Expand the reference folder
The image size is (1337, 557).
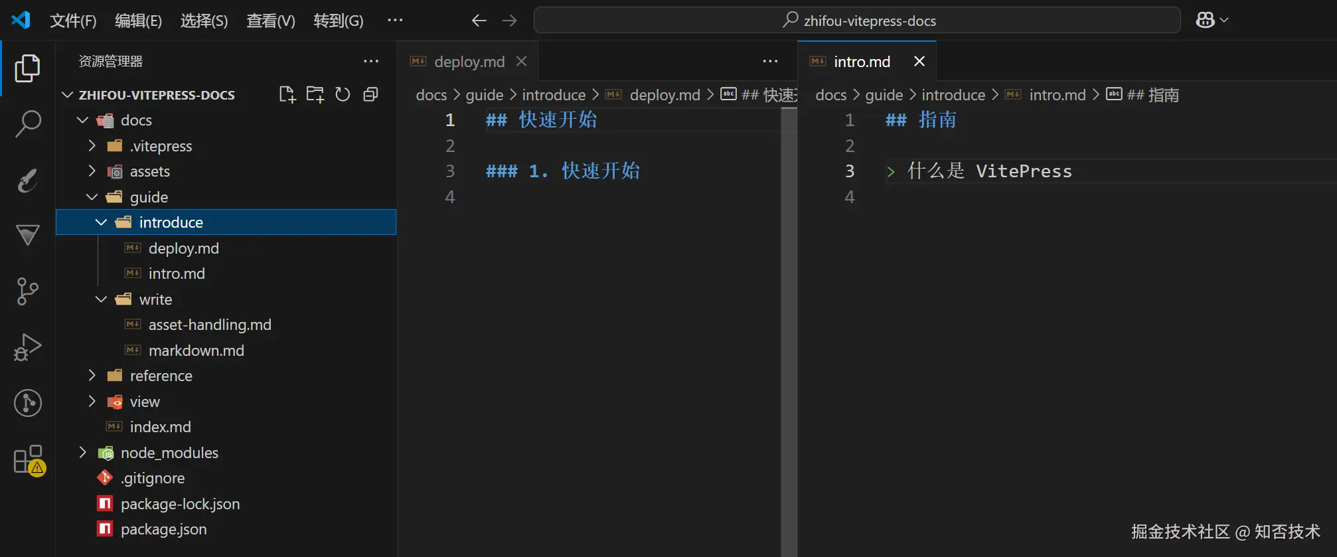pyautogui.click(x=92, y=376)
